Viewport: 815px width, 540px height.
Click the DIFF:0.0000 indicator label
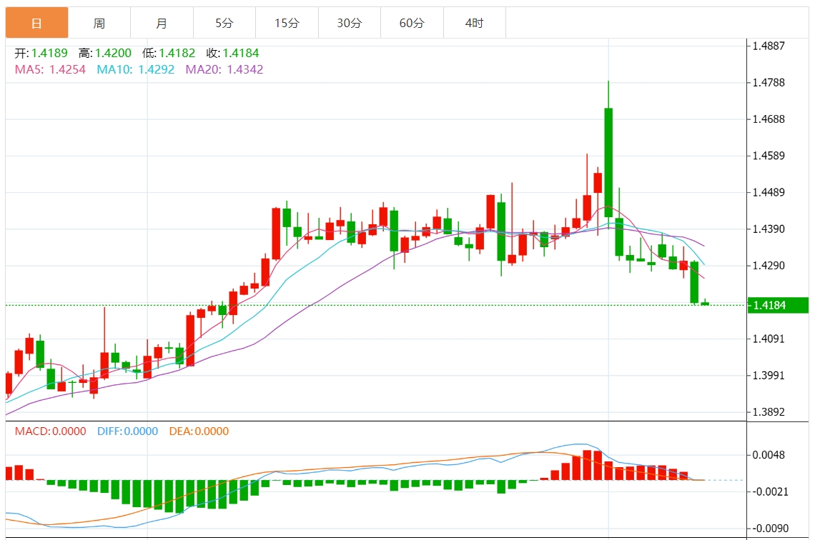(127, 431)
